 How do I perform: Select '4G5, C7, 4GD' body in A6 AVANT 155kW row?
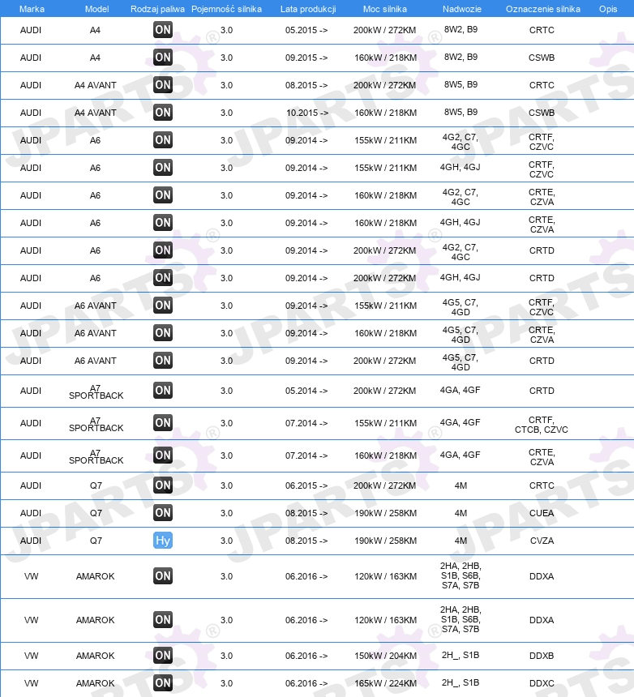click(x=461, y=307)
